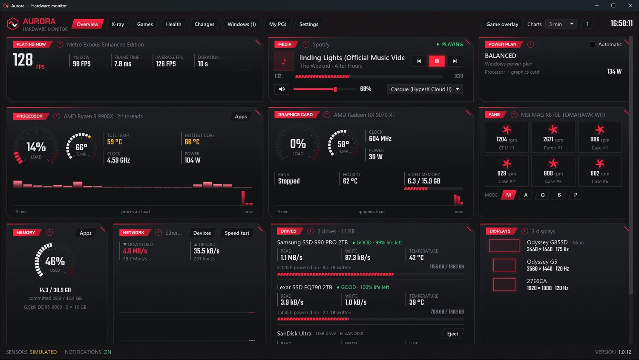Viewport: 639px width, 360px height.
Task: Open the Health tab
Action: [x=173, y=24]
